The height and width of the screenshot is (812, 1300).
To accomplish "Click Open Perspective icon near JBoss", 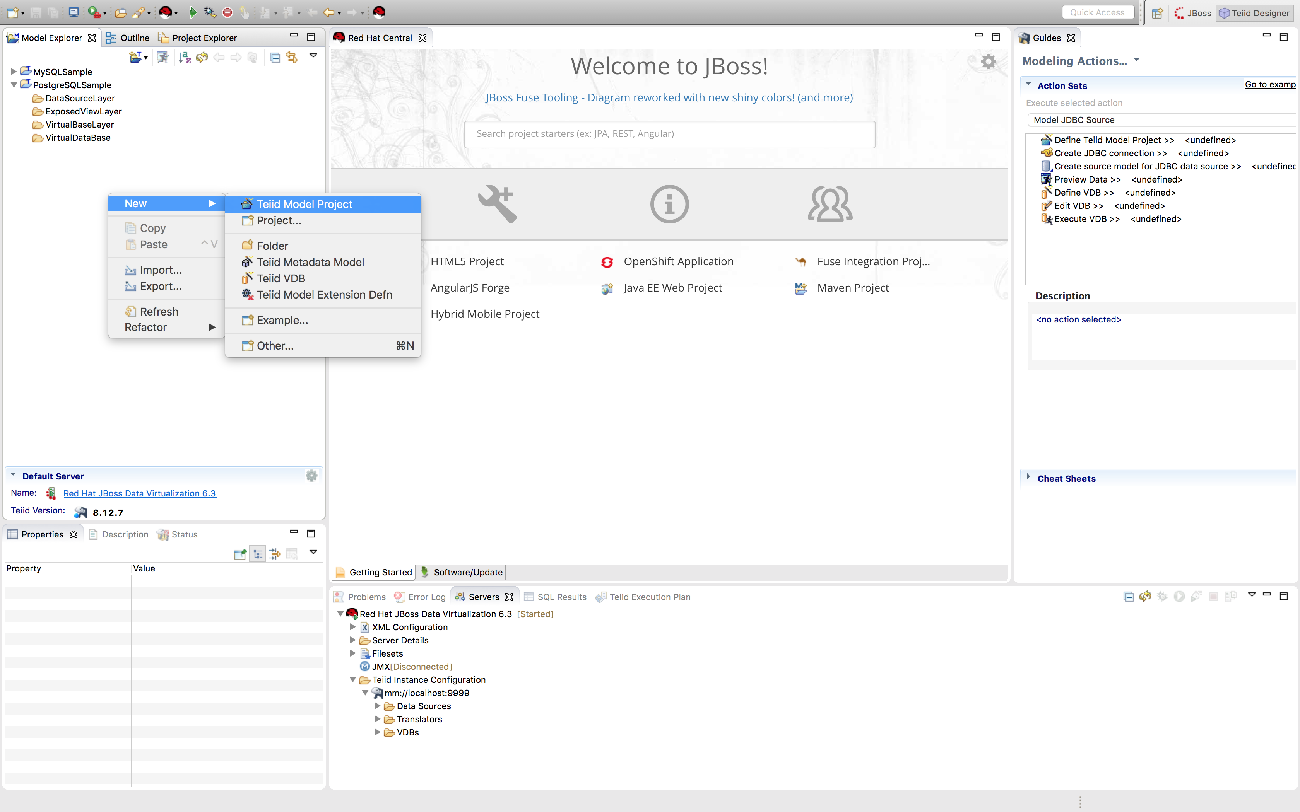I will click(1156, 13).
